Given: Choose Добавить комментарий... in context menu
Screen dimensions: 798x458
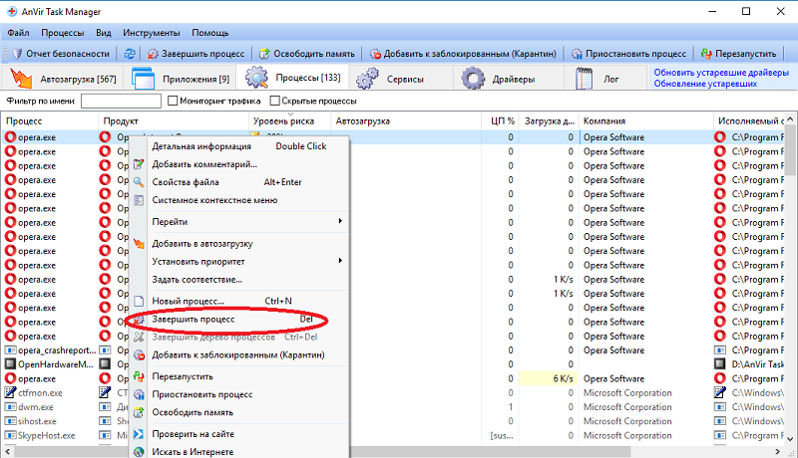Looking at the screenshot, I should pyautogui.click(x=239, y=164).
